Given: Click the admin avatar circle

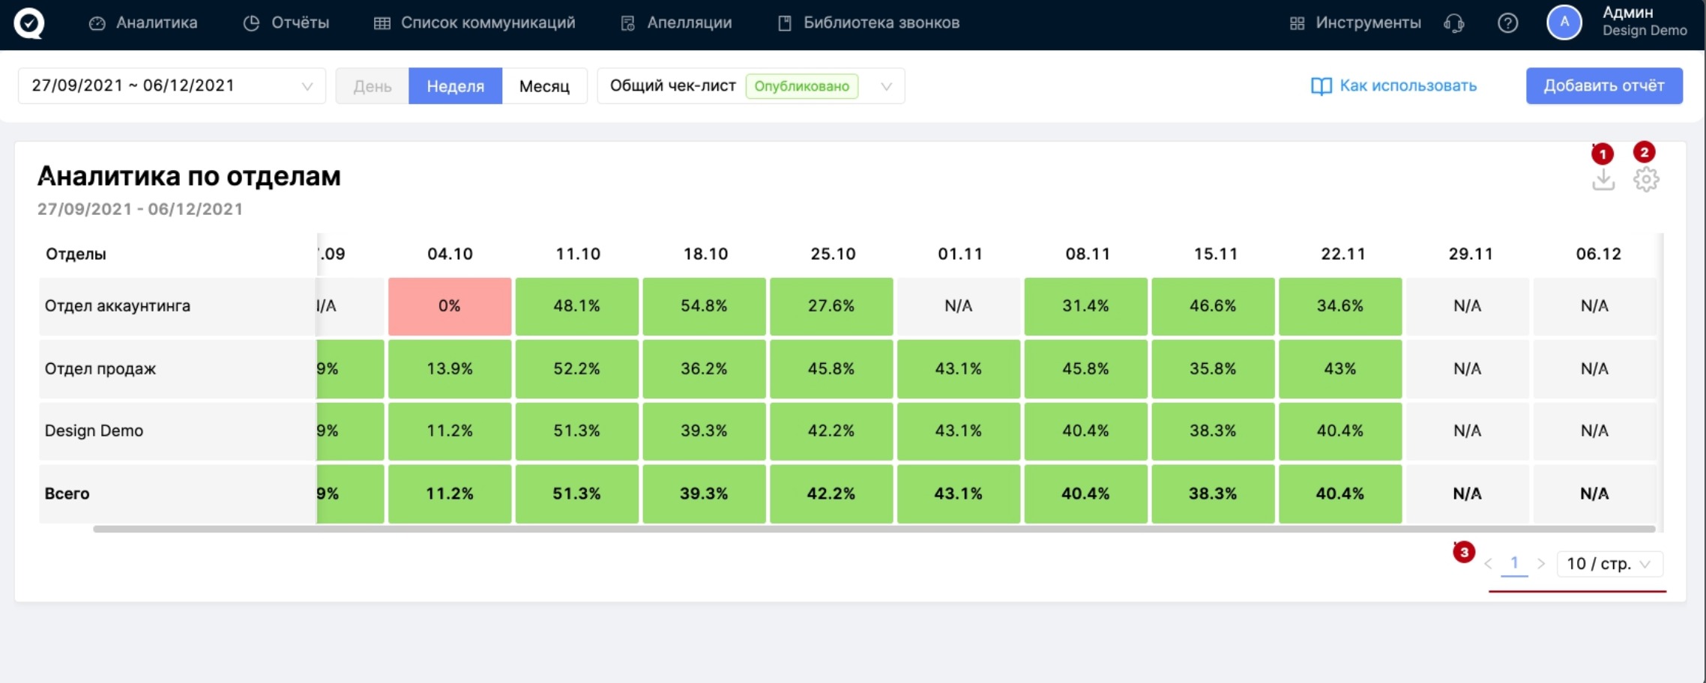Looking at the screenshot, I should click(x=1564, y=22).
